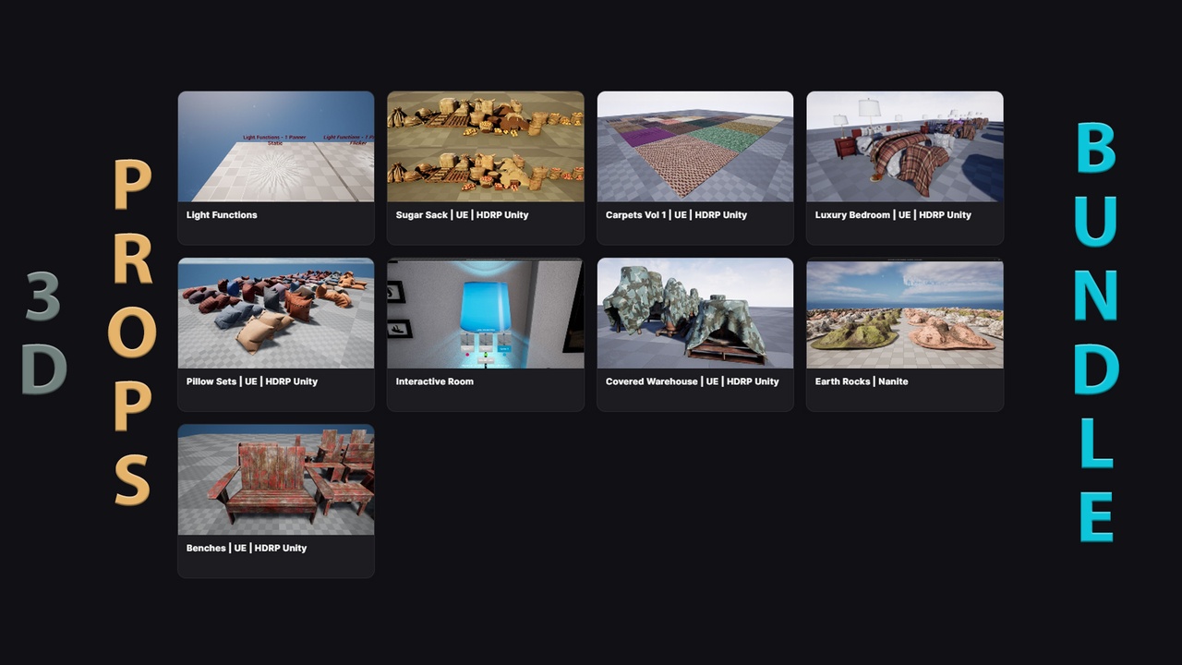Click the 'Covered Warehouse | UE | HDRP Unity' title
1182x665 pixels.
click(693, 381)
